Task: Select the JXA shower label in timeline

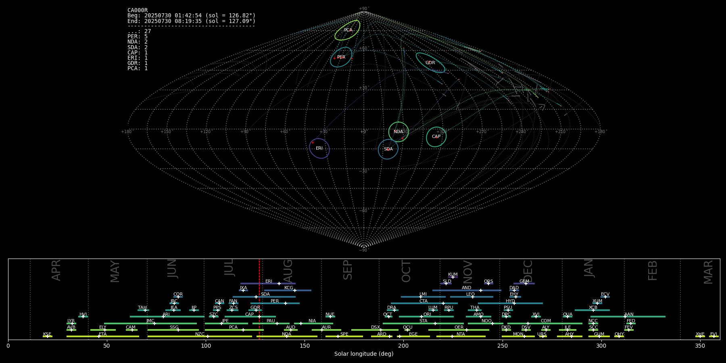Action: pyautogui.click(x=244, y=288)
